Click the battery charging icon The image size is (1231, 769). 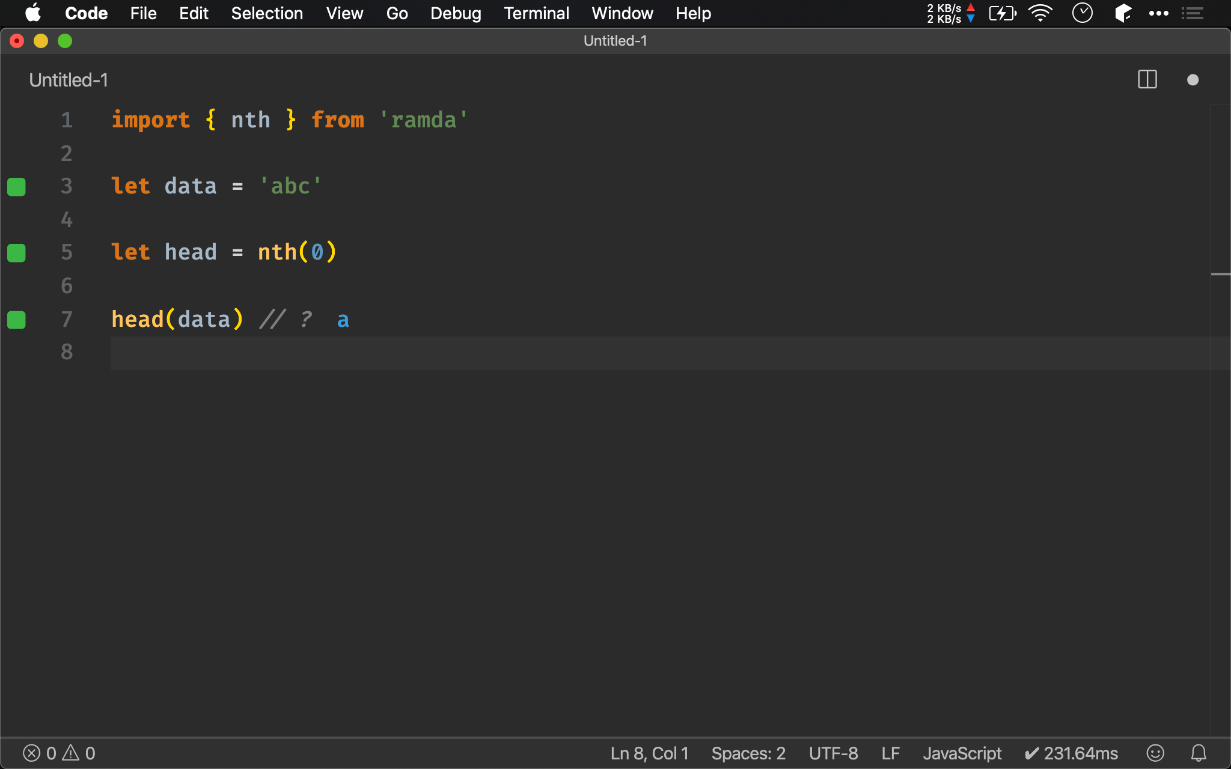point(1003,13)
